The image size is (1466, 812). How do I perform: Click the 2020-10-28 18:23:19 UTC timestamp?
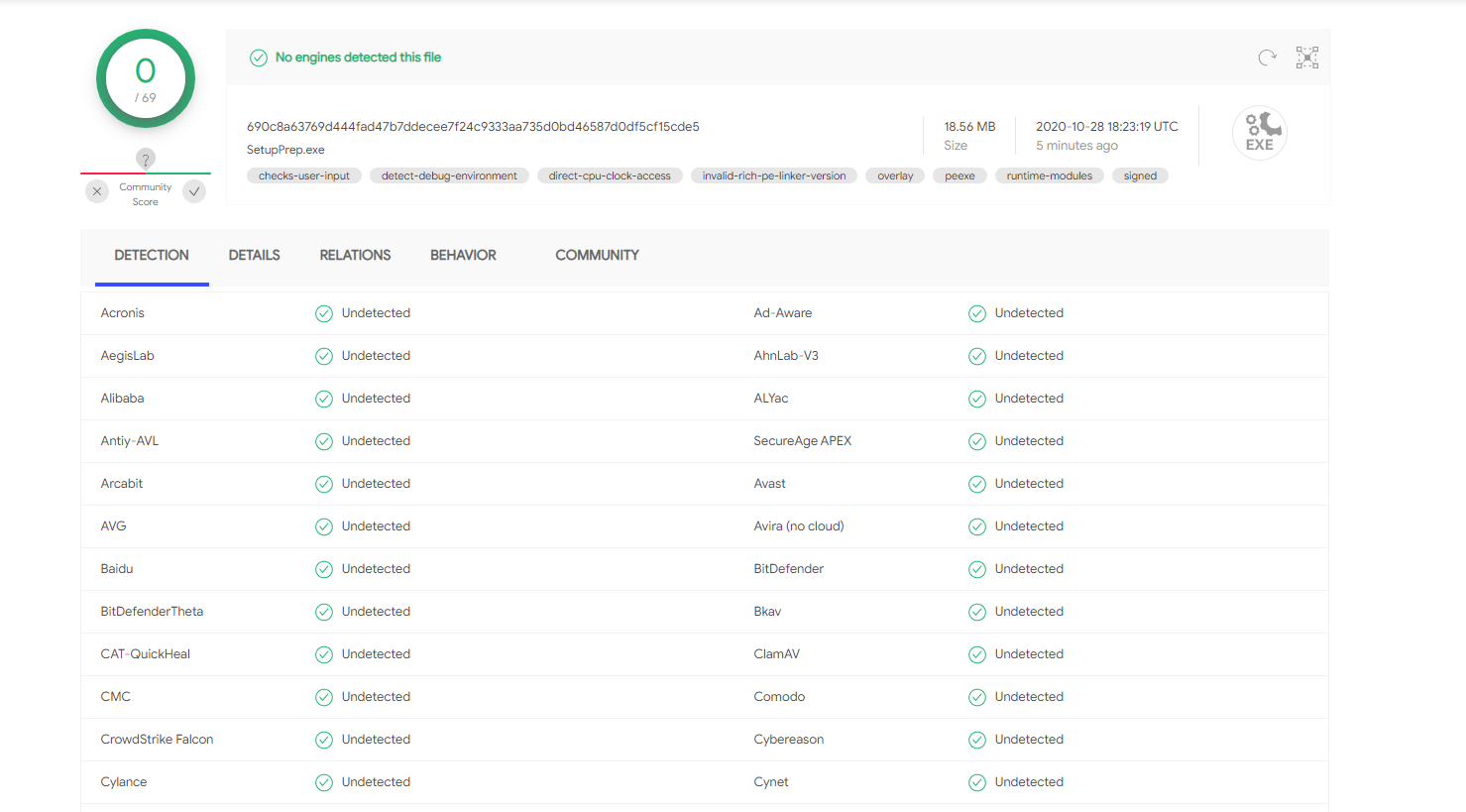(1107, 127)
